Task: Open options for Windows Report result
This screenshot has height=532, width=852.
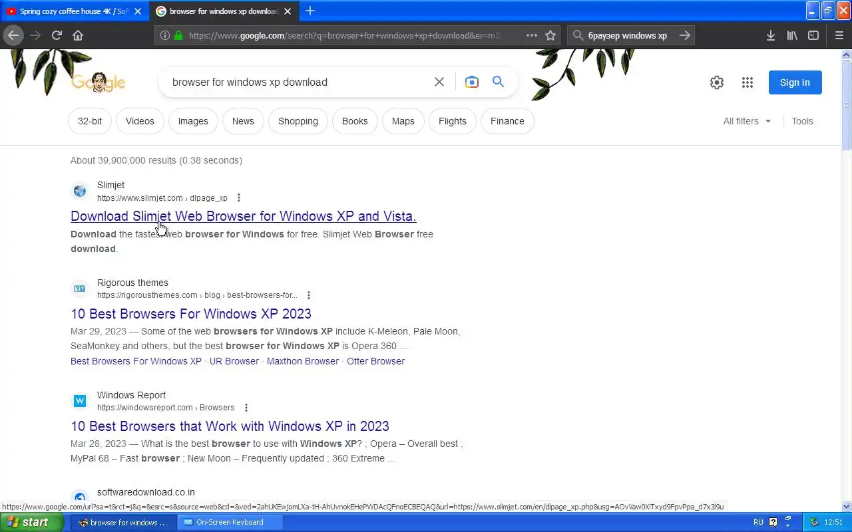Action: coord(246,408)
